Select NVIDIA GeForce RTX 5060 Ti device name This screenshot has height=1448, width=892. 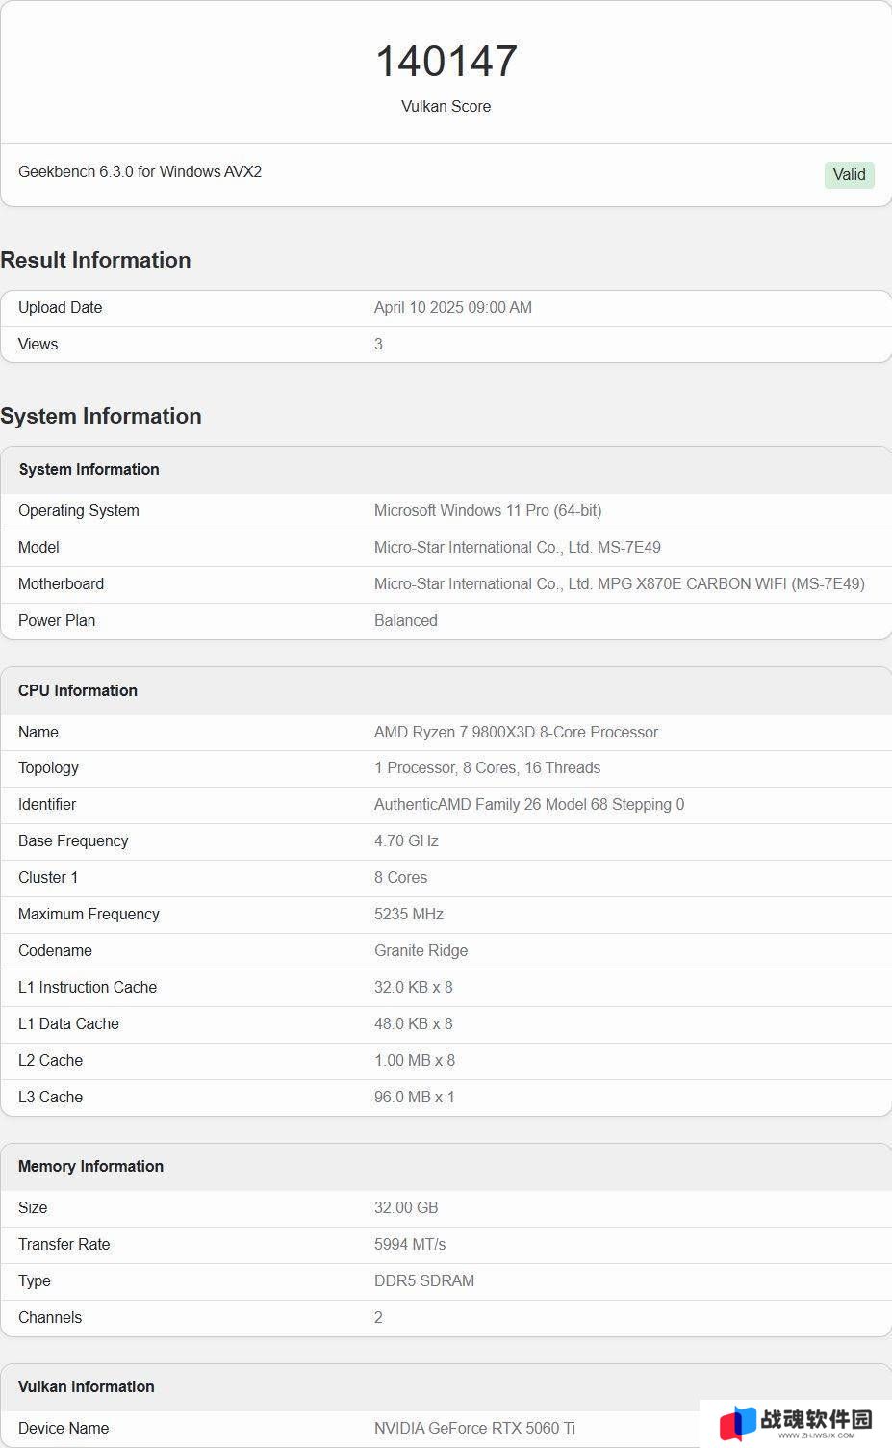coord(474,1428)
